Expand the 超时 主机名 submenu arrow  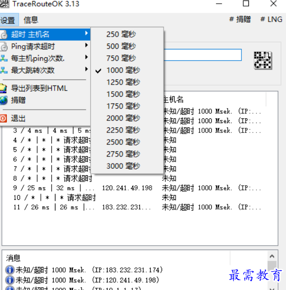86,33
